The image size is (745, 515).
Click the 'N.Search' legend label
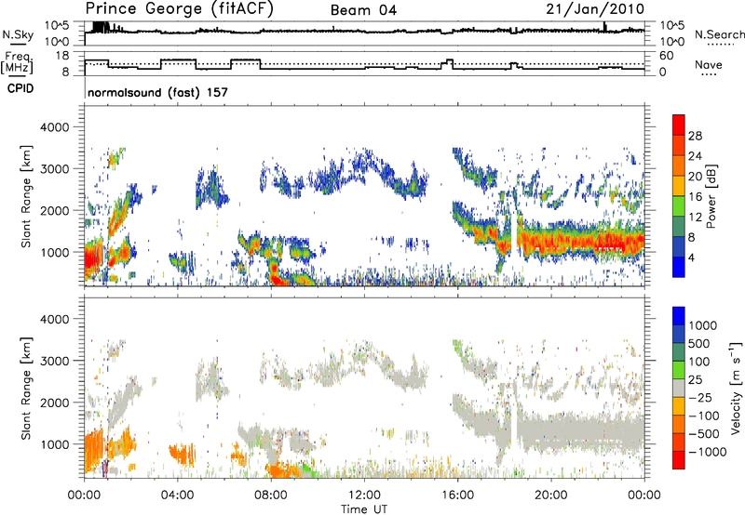click(x=719, y=34)
